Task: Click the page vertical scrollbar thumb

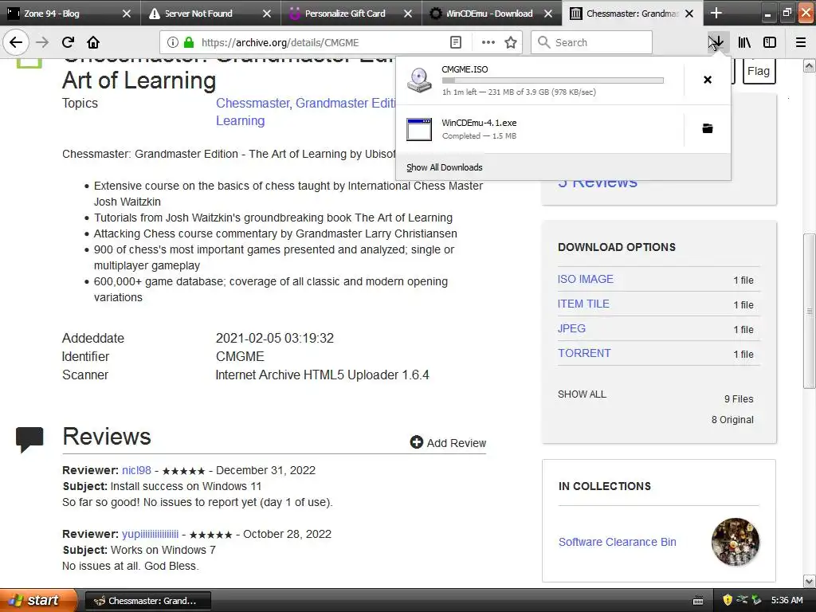Action: 810,312
